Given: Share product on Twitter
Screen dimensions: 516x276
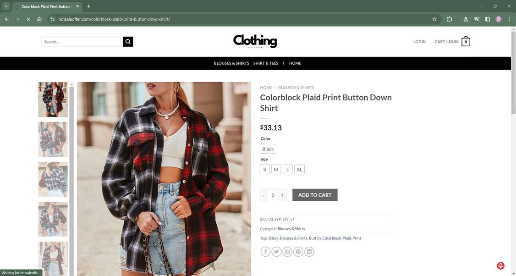Looking at the screenshot, I should click(276, 252).
